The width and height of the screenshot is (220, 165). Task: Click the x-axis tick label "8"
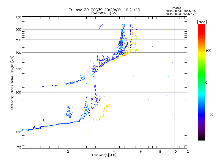click(160, 152)
